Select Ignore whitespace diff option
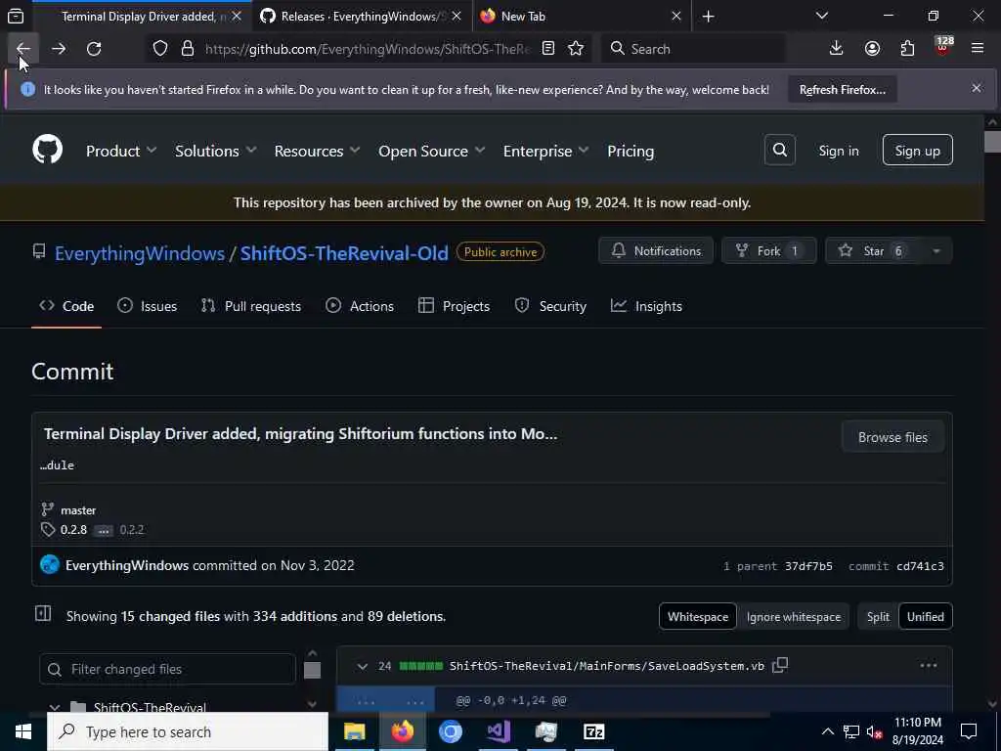The height and width of the screenshot is (751, 1001). 794,617
